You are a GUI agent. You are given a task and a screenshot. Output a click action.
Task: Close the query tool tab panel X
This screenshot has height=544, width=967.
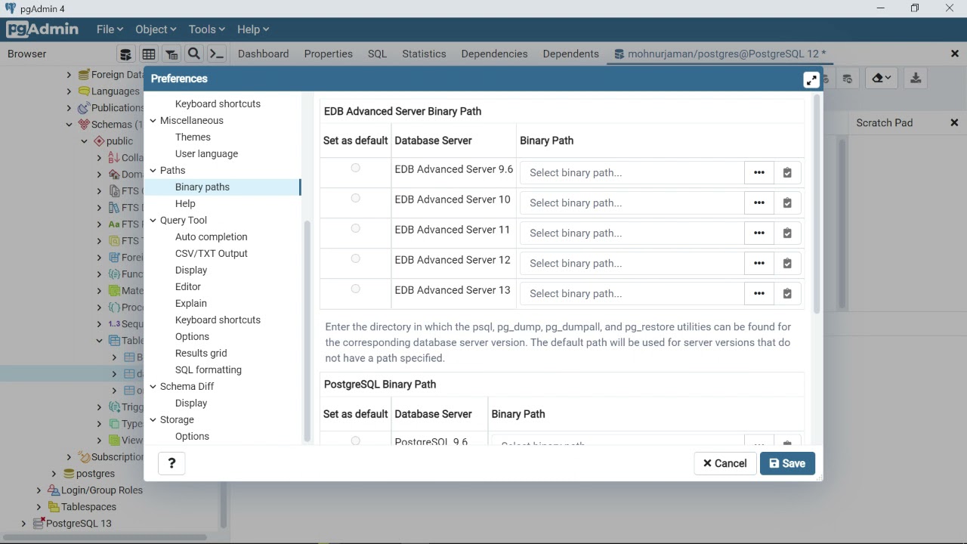955,54
